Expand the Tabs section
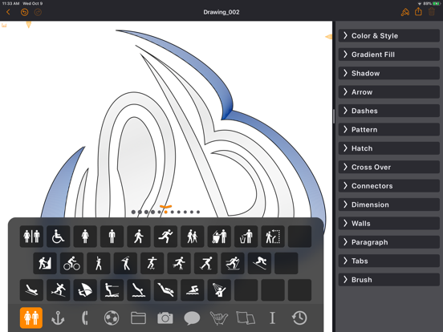 [x=389, y=261]
